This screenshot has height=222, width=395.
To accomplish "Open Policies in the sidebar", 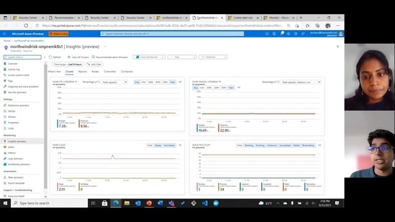I will [x=12, y=117].
